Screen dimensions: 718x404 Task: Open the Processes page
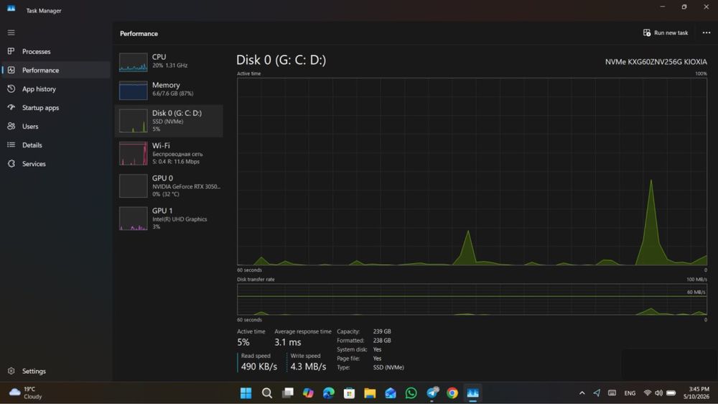[x=56, y=51]
